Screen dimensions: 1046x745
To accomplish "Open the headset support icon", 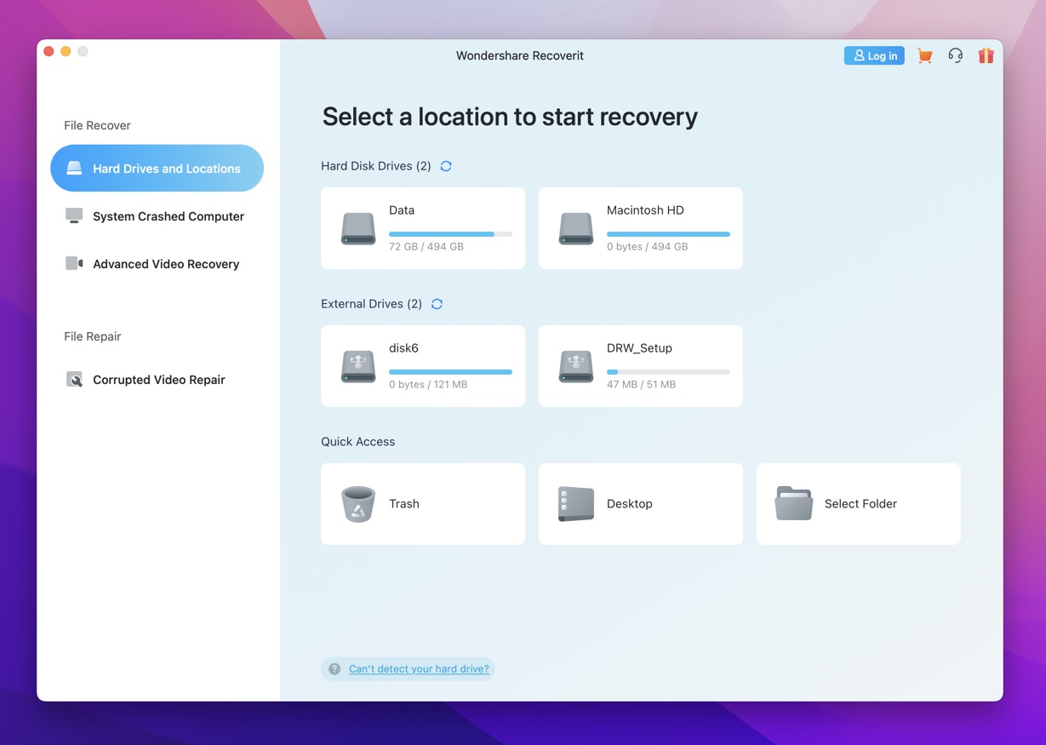I will pyautogui.click(x=956, y=56).
